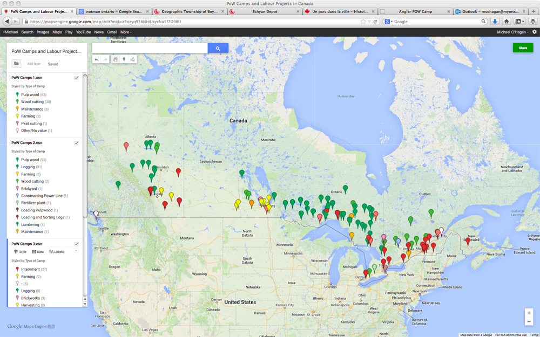This screenshot has width=540, height=337.
Task: Switch to the Angler POW Camp tab
Action: pos(414,11)
